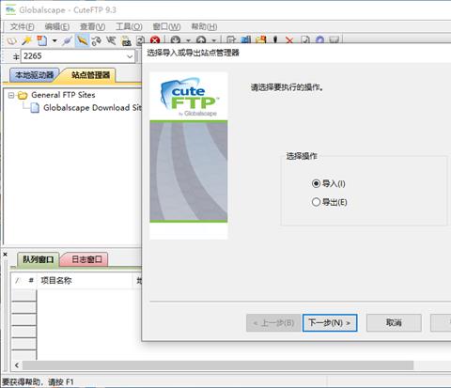The image size is (451, 388).
Task: Click the black exclamation toolbar icon
Action: click(x=275, y=39)
